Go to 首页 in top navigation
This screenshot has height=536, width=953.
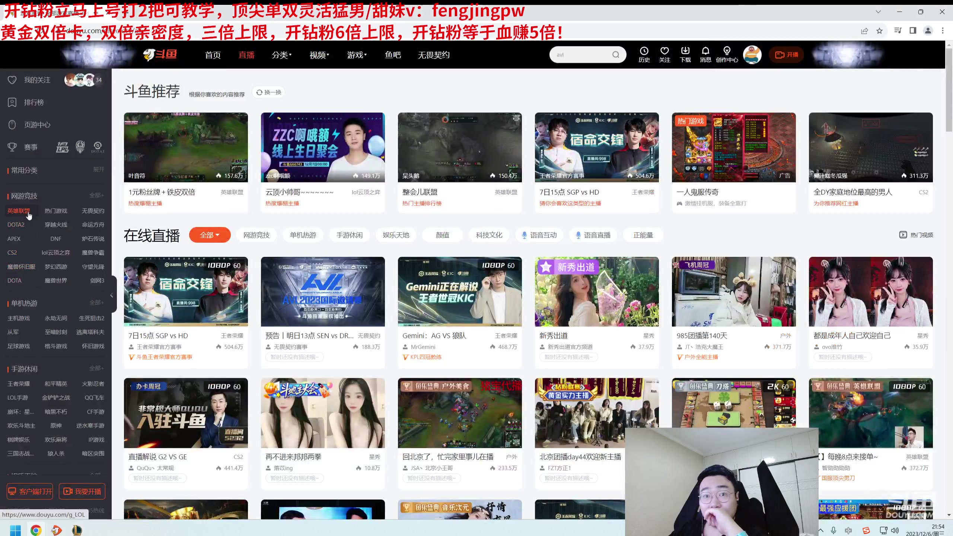pyautogui.click(x=213, y=55)
